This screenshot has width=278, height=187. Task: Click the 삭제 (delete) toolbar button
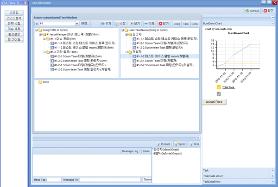[149, 24]
